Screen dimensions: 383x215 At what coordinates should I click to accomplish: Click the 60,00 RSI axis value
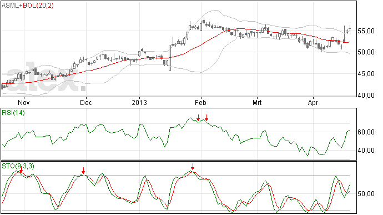pos(366,132)
